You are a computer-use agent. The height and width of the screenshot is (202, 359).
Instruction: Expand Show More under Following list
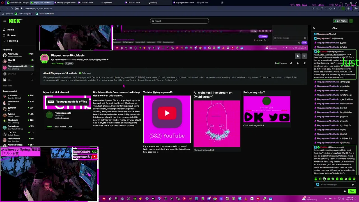pos(7,86)
